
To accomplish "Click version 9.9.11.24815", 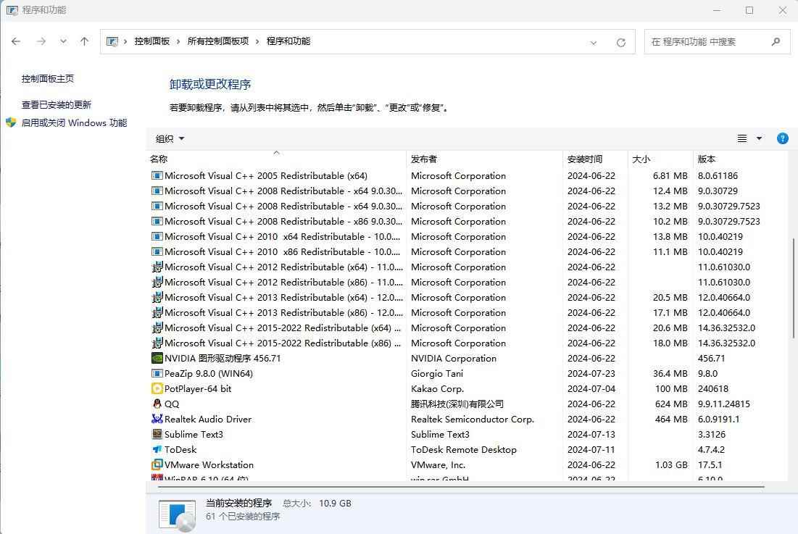I will pos(723,404).
